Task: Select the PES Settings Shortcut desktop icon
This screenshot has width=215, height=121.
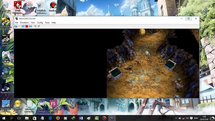Action: click(x=6, y=40)
